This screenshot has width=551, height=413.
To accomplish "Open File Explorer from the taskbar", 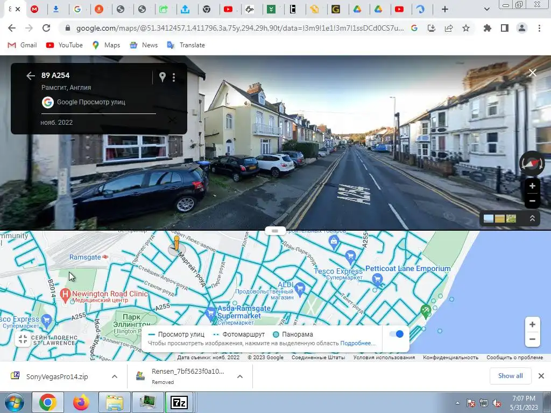I will [114, 402].
